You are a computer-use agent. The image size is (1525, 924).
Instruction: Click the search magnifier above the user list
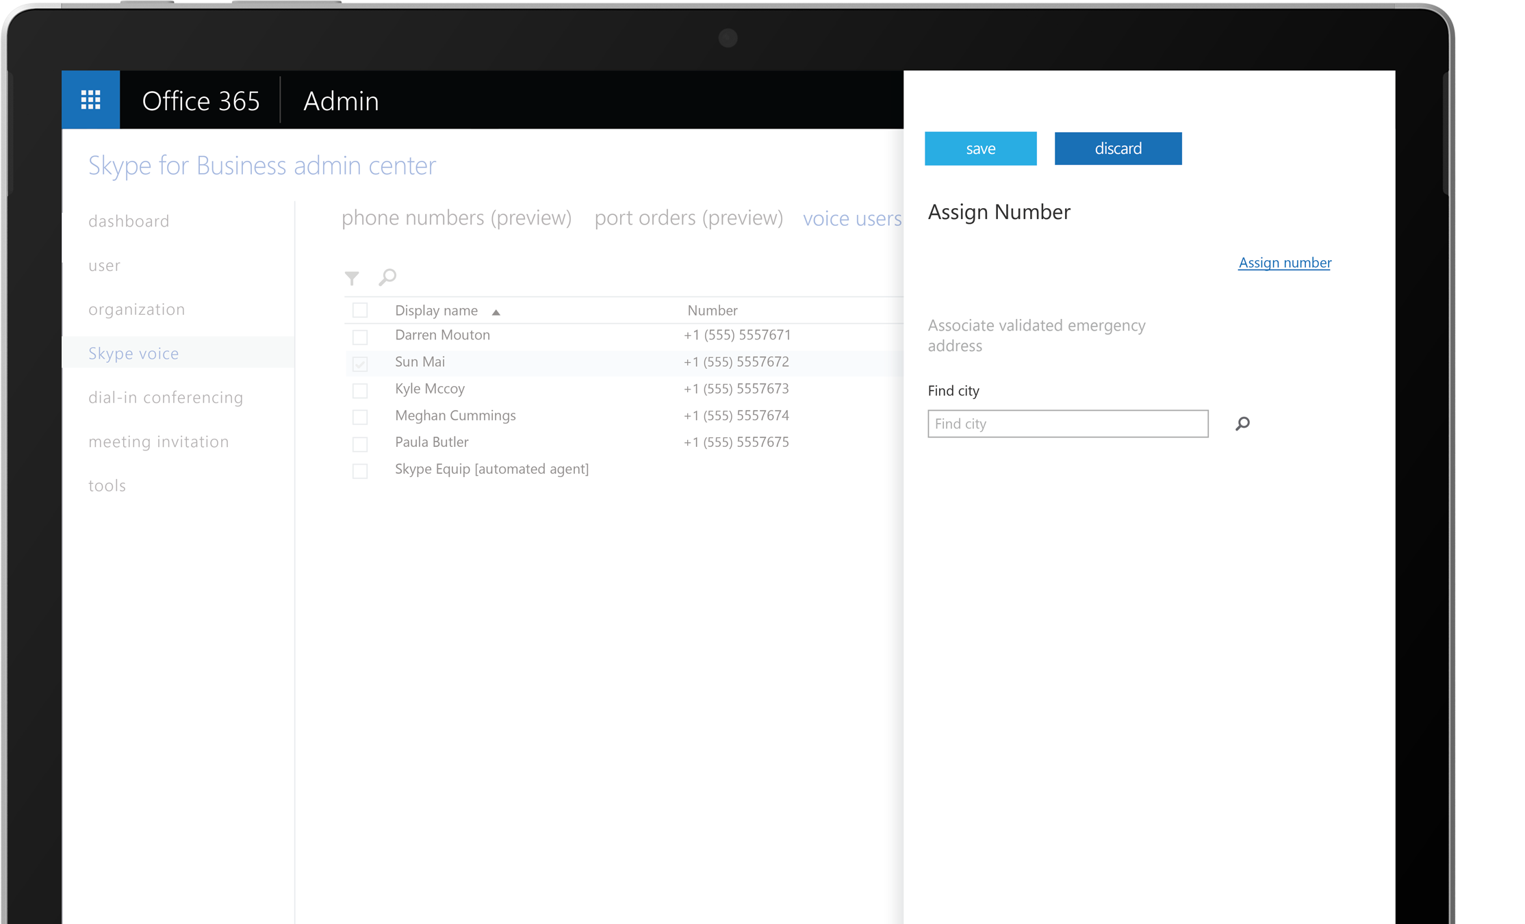point(387,277)
